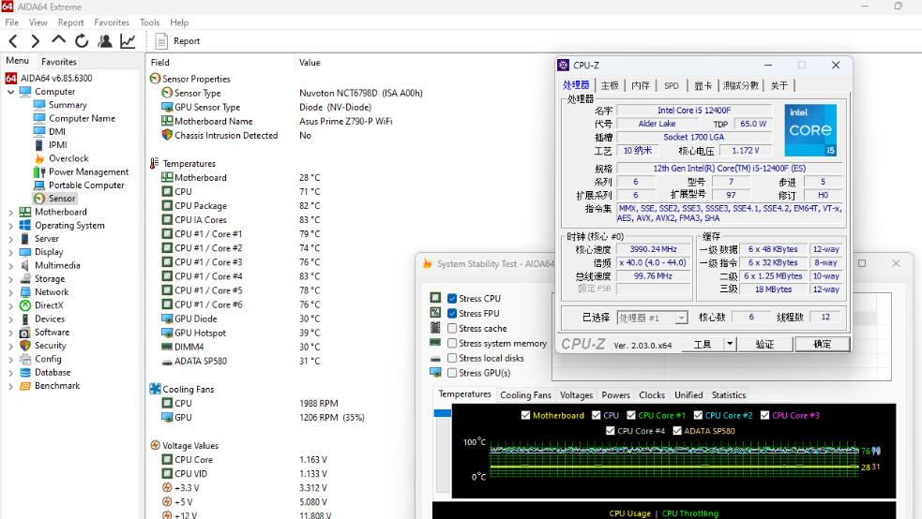Open the View menu
Screen dimensions: 922x519
(38, 22)
